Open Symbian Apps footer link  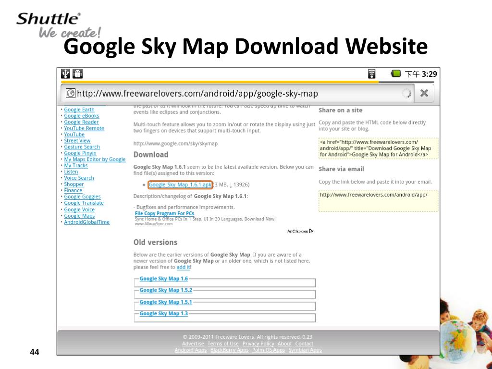point(305,350)
